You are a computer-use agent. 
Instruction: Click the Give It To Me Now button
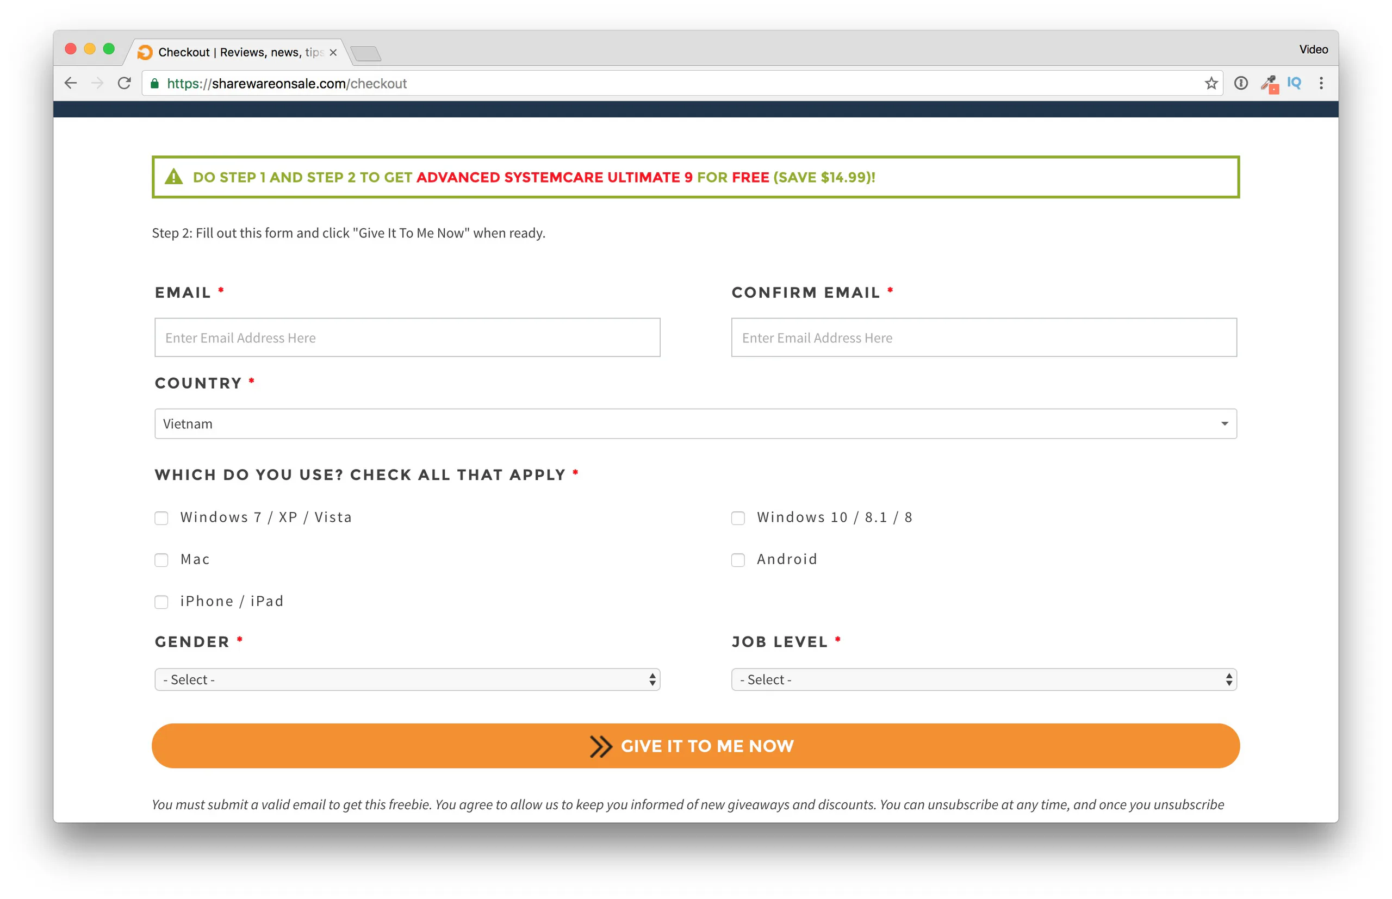pos(695,746)
